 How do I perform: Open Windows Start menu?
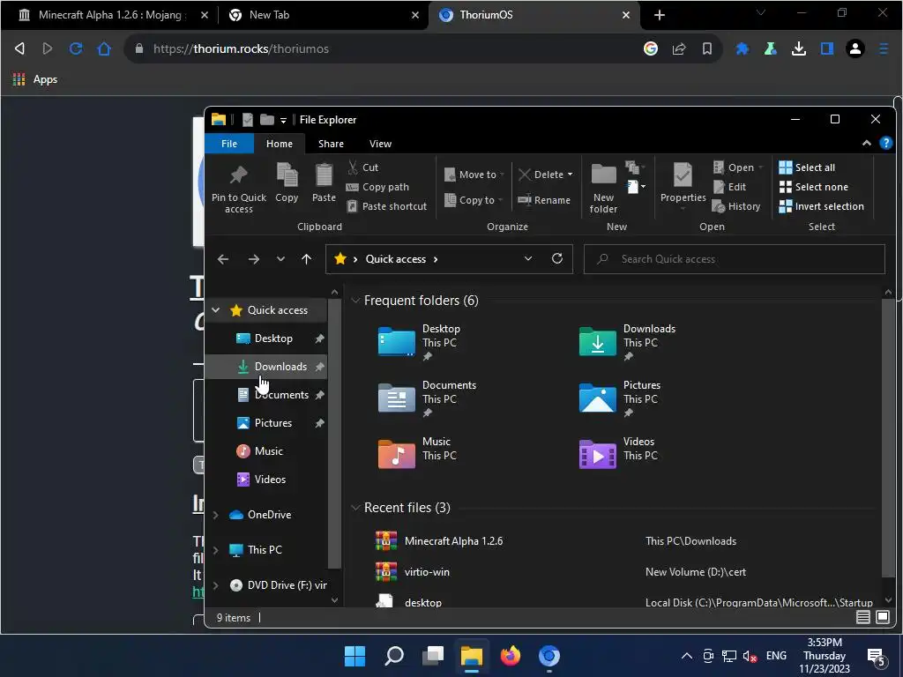[354, 656]
